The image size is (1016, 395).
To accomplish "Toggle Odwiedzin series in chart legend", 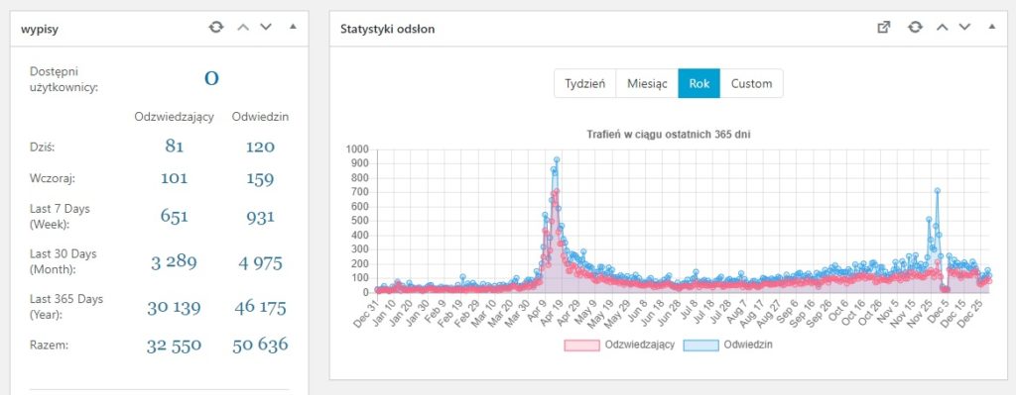I will (x=727, y=345).
